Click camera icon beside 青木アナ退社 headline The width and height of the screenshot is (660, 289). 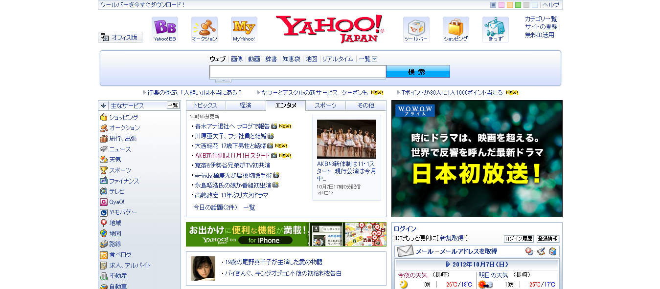coord(274,126)
